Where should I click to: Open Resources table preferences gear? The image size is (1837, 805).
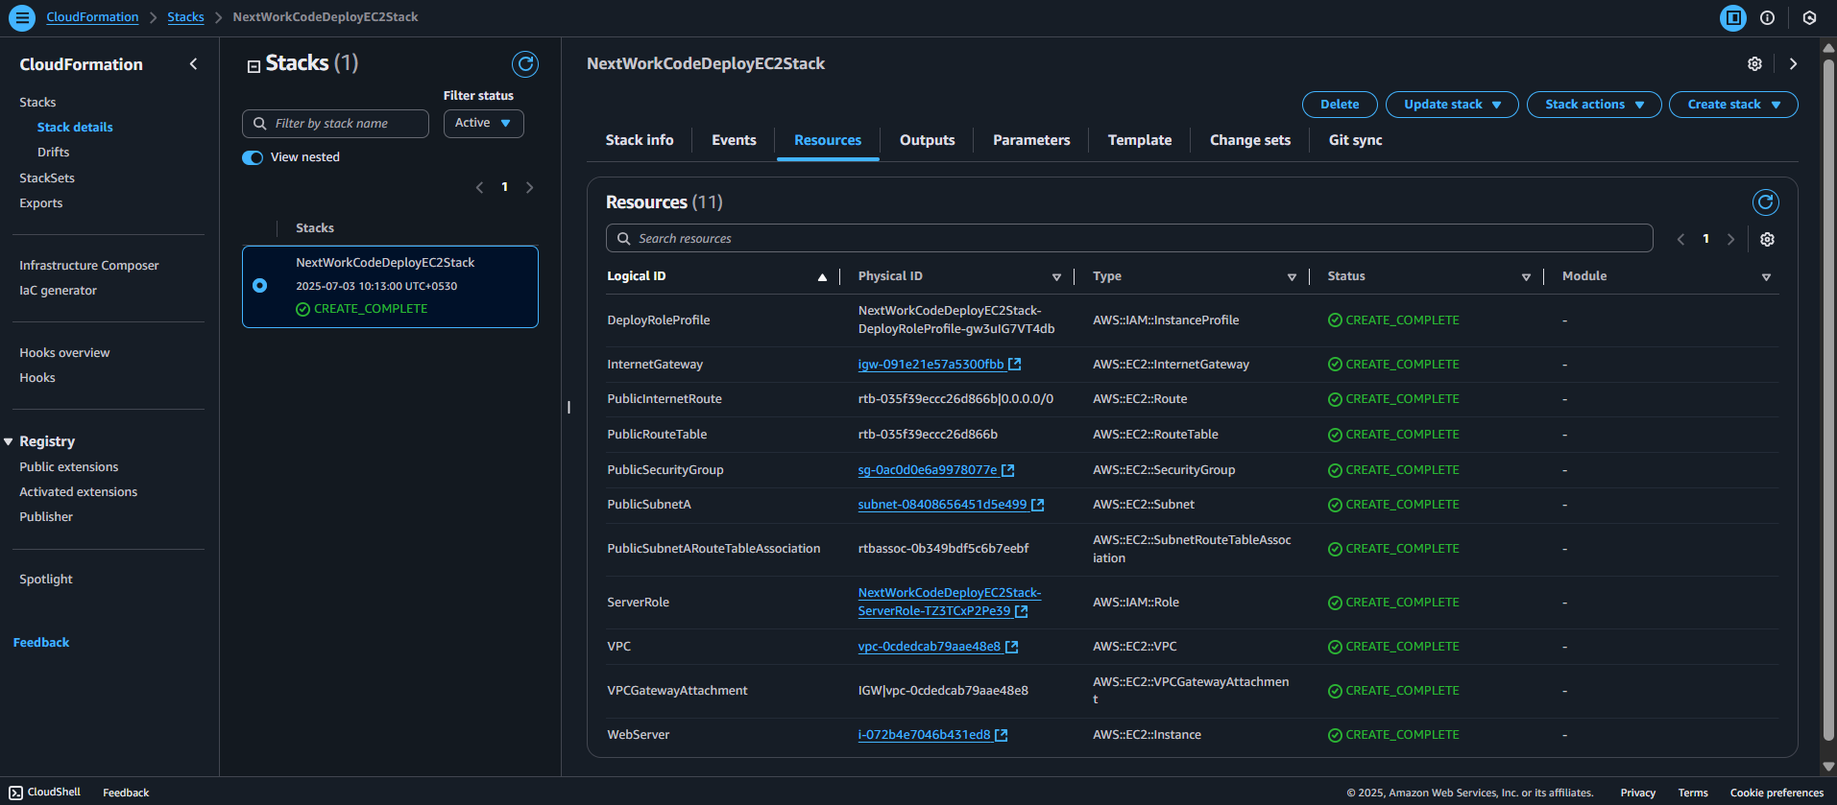[x=1767, y=240]
